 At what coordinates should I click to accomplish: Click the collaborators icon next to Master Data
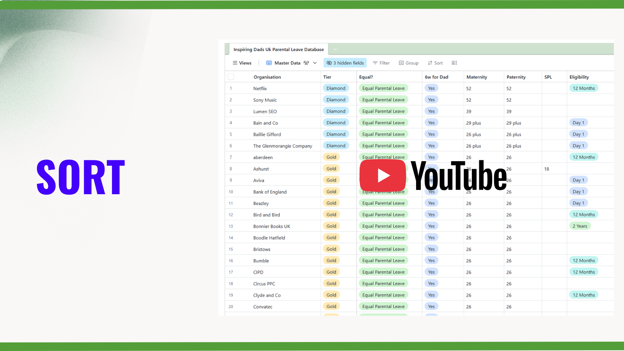(306, 63)
